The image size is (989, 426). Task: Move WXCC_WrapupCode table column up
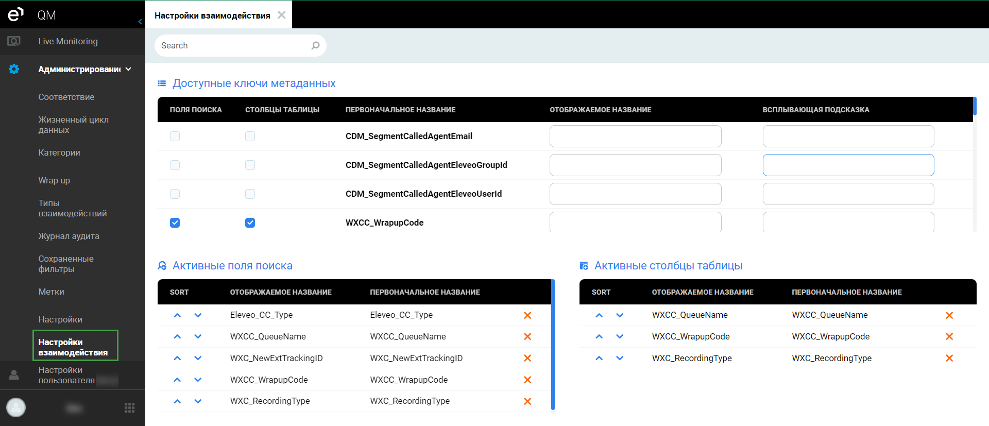pyautogui.click(x=599, y=336)
